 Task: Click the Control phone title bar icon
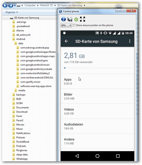[x=61, y=11]
